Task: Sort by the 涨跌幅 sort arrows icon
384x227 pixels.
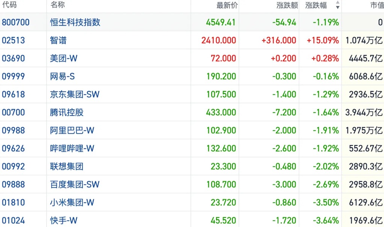Action: point(337,5)
